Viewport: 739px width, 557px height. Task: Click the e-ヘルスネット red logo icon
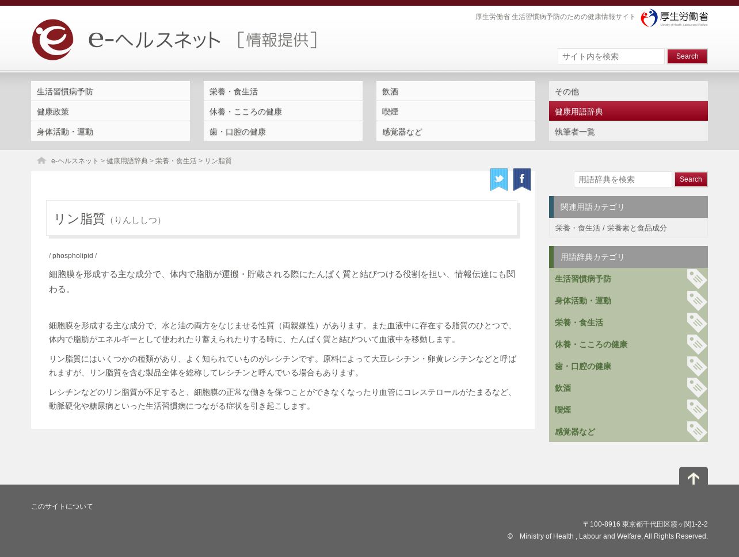point(53,40)
